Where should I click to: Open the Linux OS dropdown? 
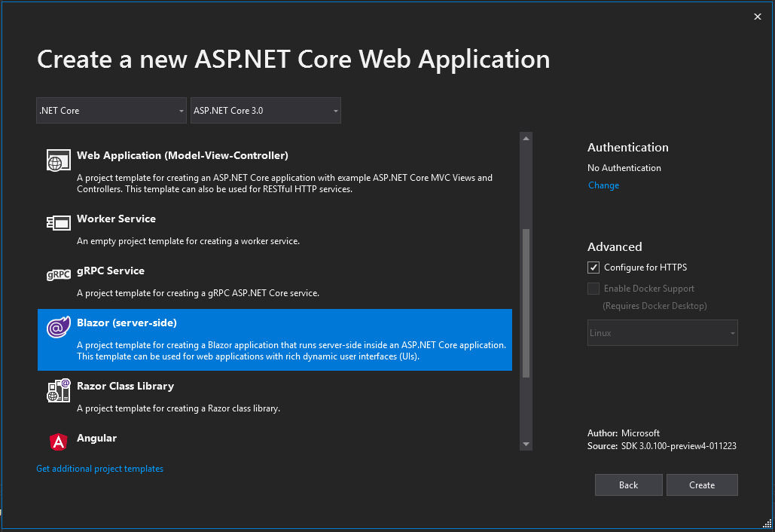[662, 333]
